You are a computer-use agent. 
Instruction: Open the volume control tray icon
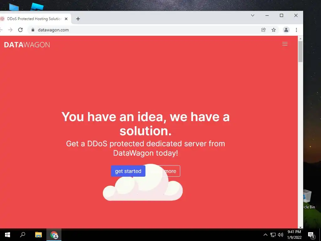tap(281, 235)
